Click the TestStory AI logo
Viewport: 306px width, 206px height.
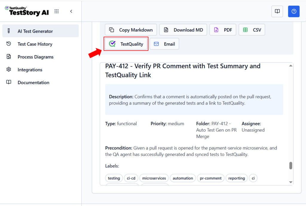click(27, 11)
